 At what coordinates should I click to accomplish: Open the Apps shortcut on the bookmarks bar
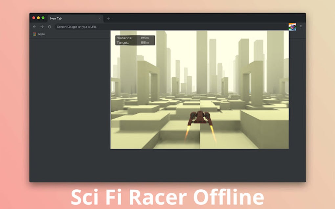[x=34, y=34]
